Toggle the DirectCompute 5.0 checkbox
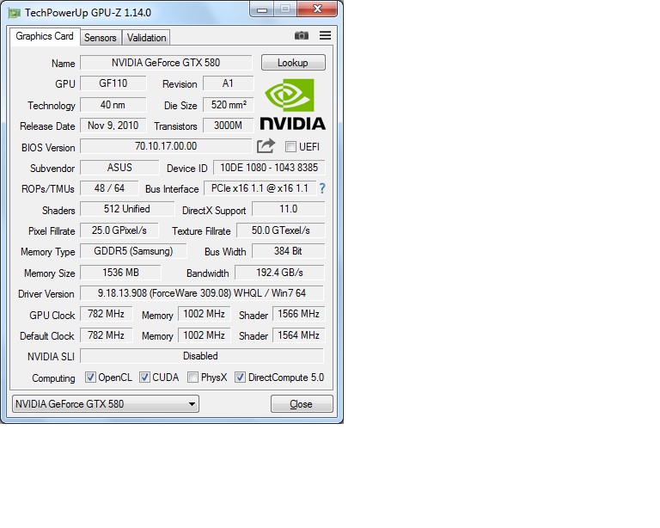Screen dimensions: 660x528 click(x=240, y=378)
